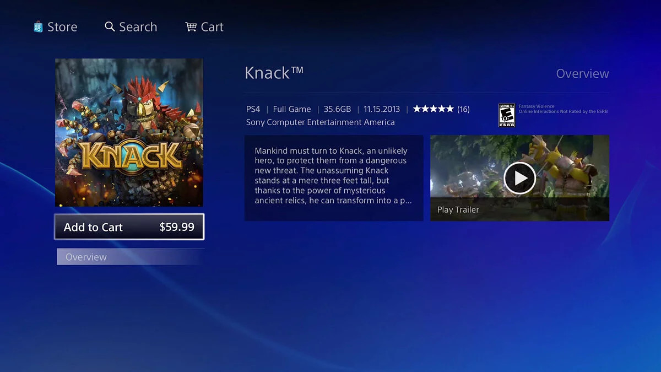Open the Search menu item
The width and height of the screenshot is (661, 372).
138,27
